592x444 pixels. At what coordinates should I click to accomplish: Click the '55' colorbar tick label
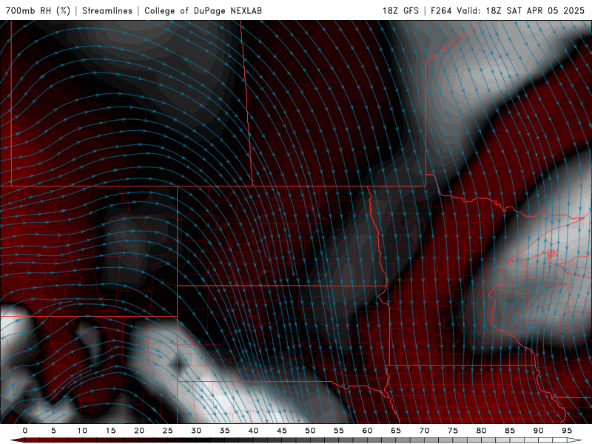pos(339,431)
